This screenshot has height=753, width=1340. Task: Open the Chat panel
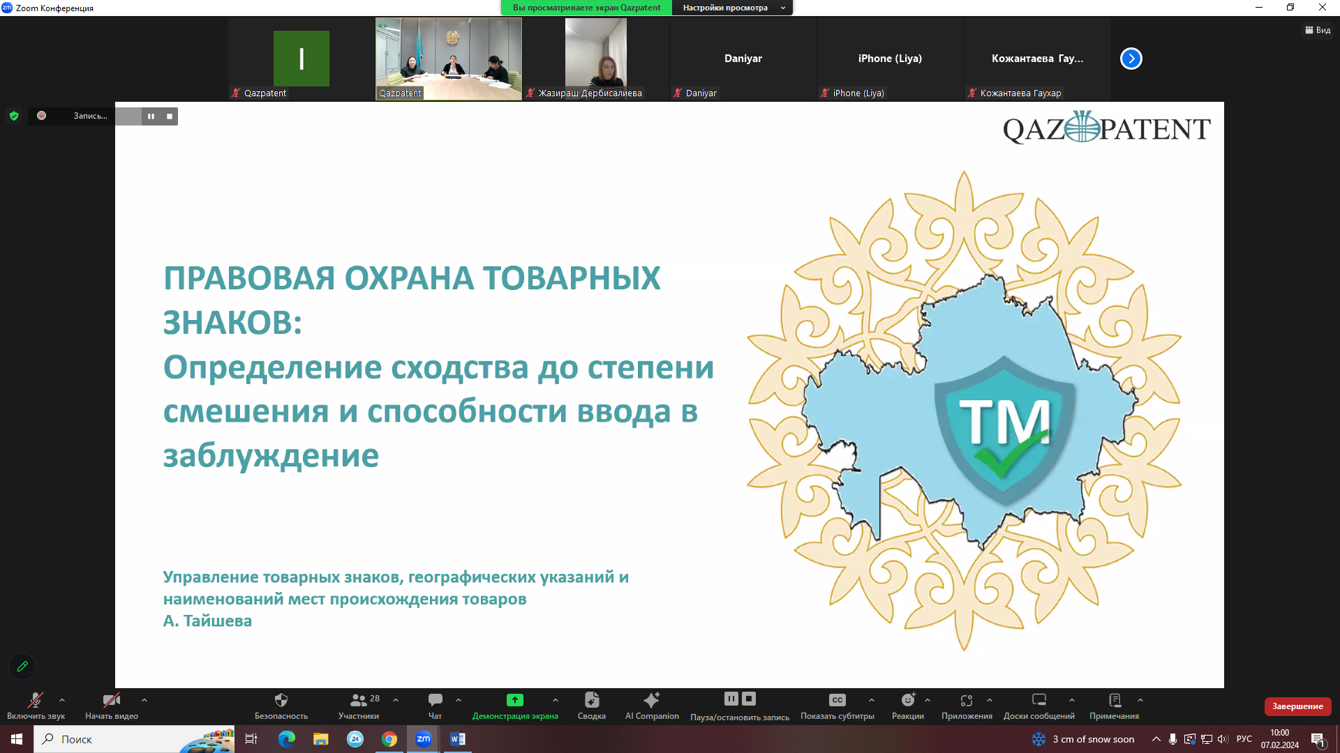coord(435,700)
